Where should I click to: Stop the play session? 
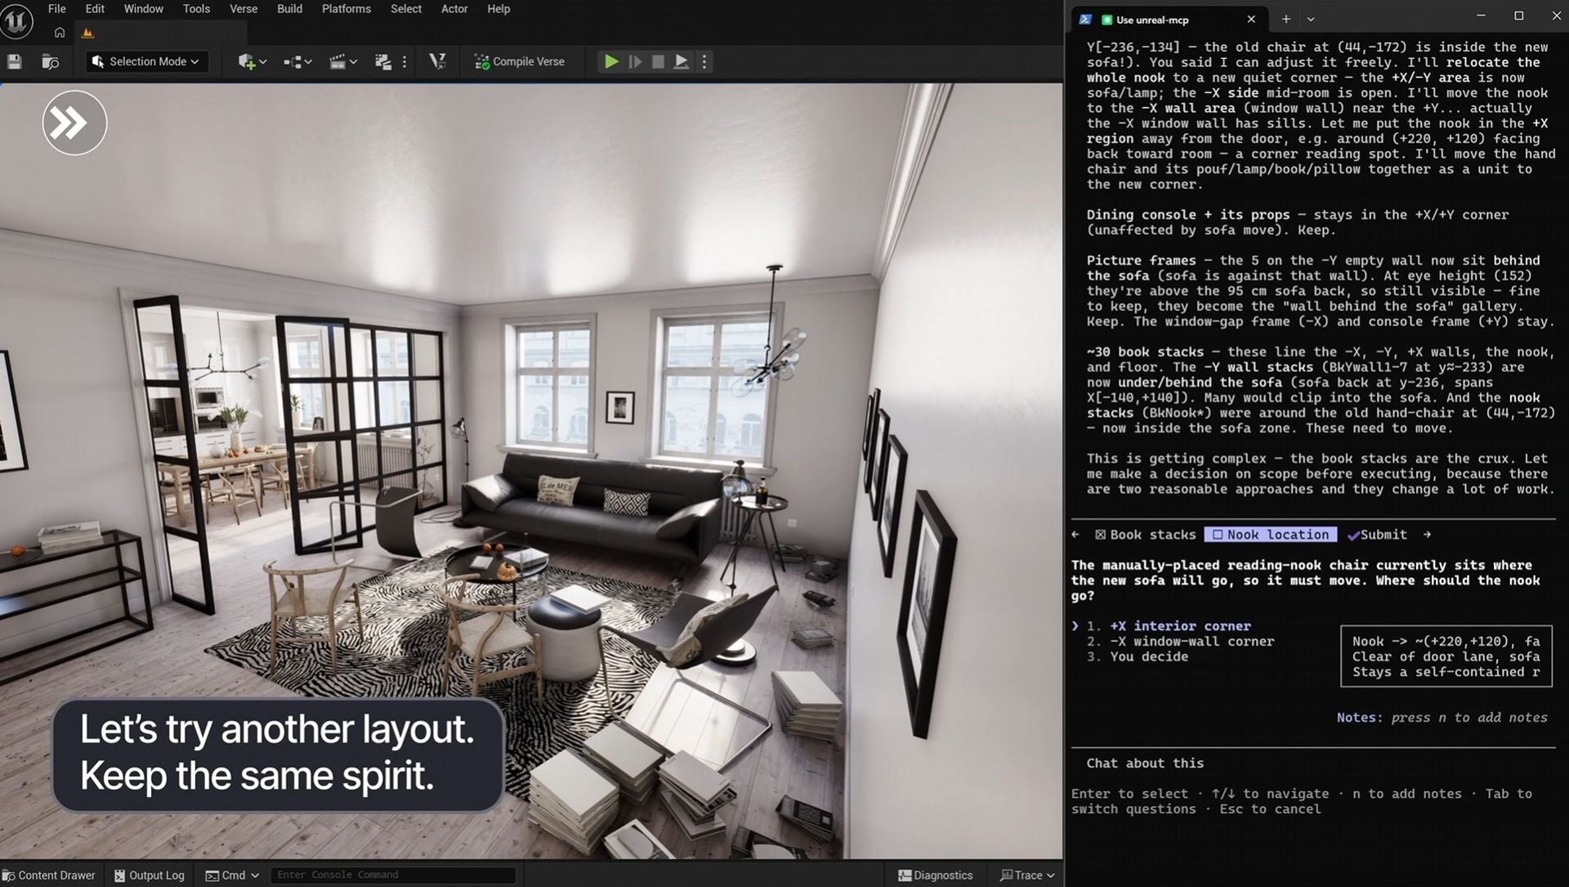(658, 61)
